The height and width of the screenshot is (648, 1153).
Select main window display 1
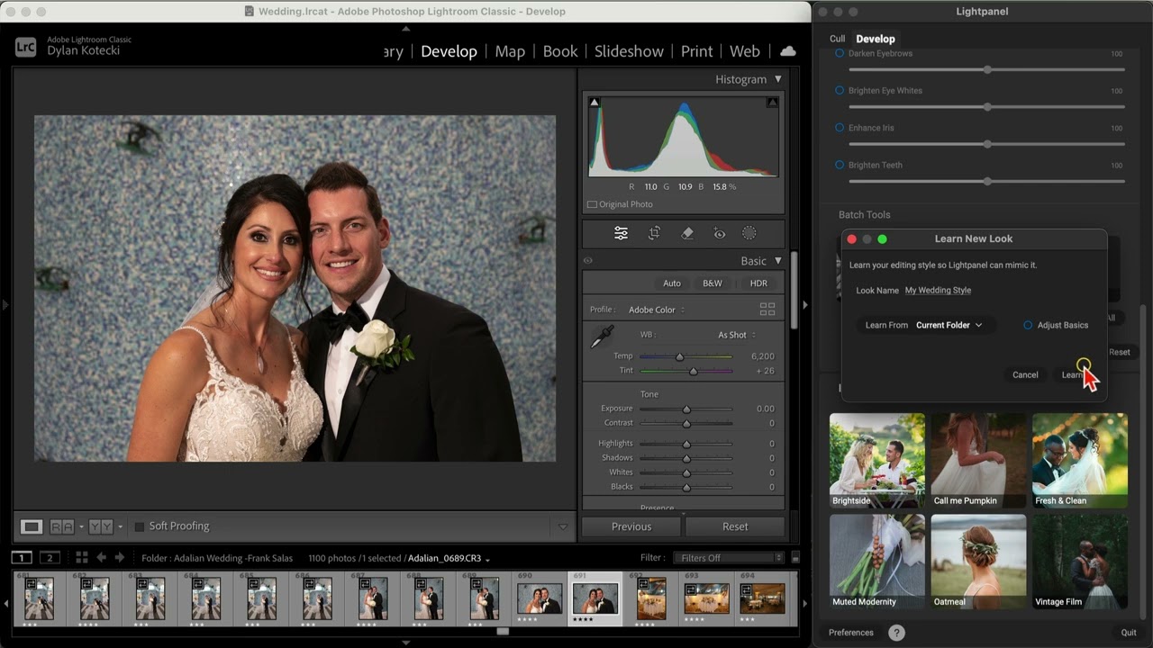[22, 558]
